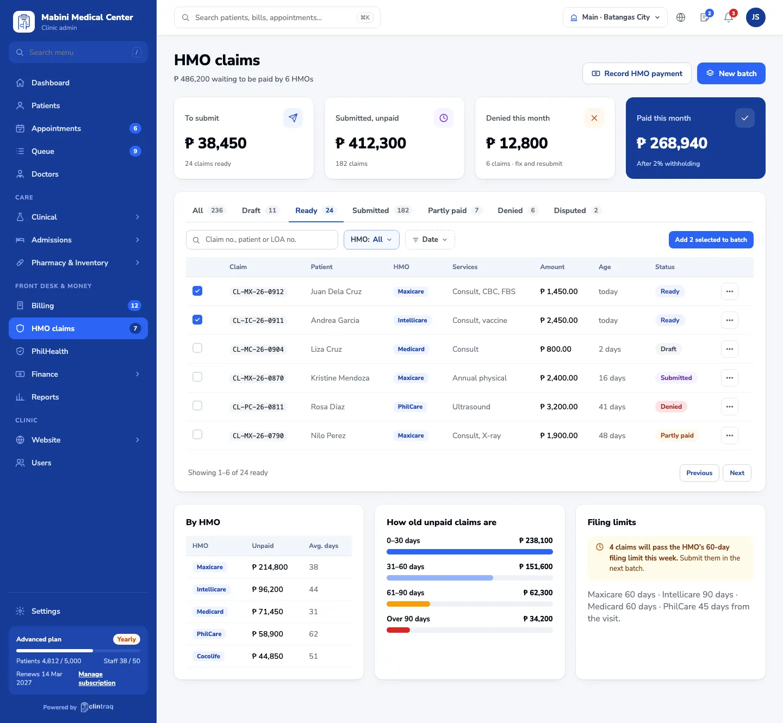Open row actions for claim CL-MX-26-0870

730,378
